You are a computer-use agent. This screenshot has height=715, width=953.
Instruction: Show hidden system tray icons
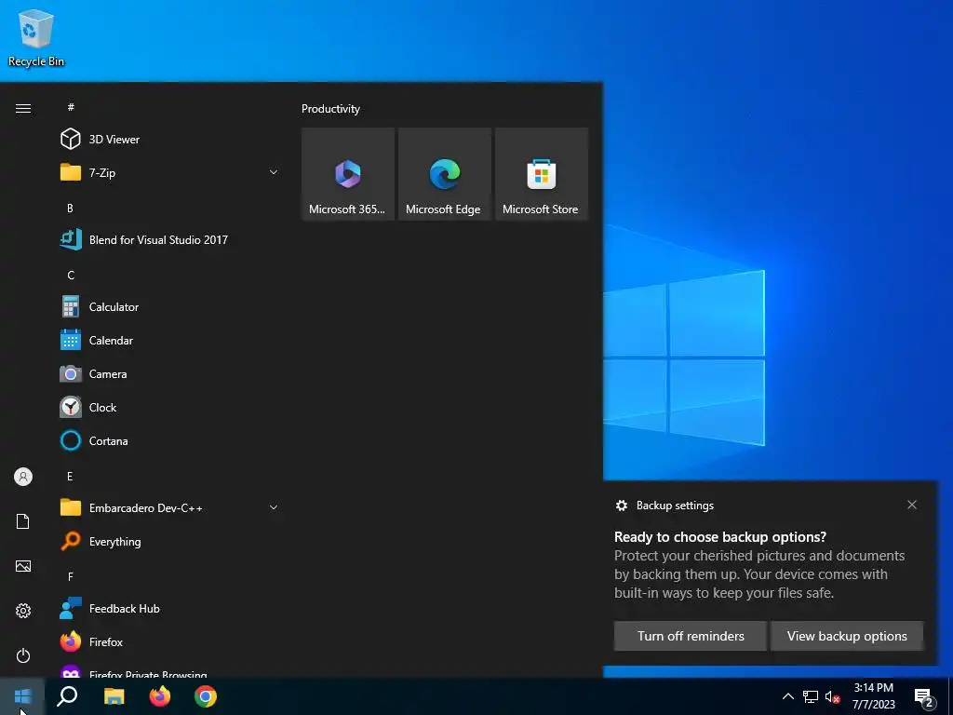tap(787, 696)
